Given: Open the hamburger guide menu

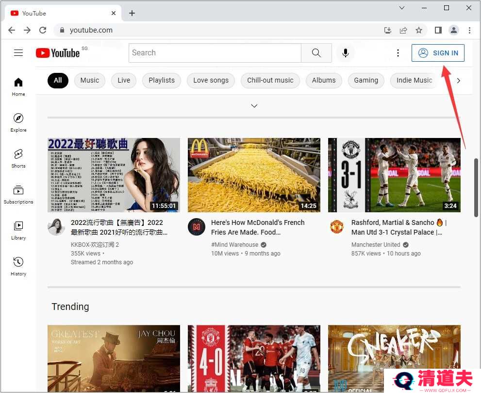Looking at the screenshot, I should 18,53.
